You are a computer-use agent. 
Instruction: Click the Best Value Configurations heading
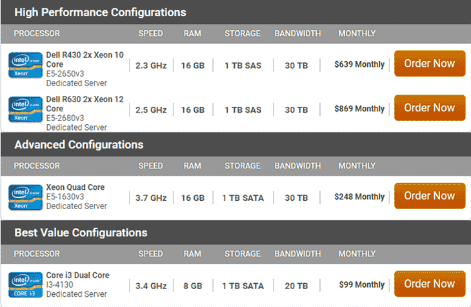pos(81,232)
